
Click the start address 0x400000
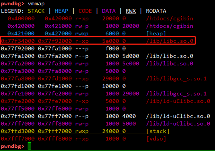coord(21,19)
